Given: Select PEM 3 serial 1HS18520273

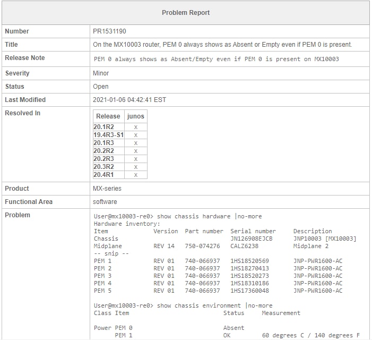Looking at the screenshot, I should click(x=249, y=276).
